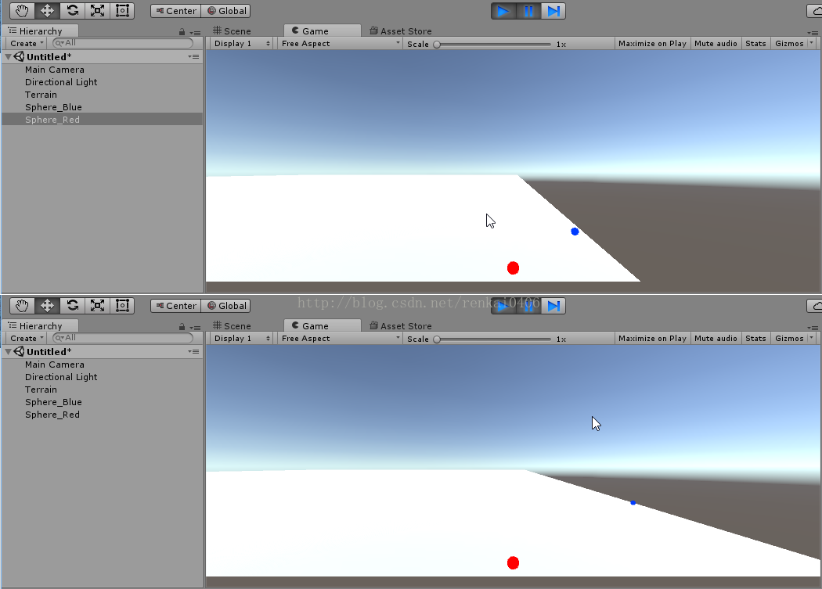
Task: Switch to the Scene tab in the lower editor
Action: pos(232,326)
